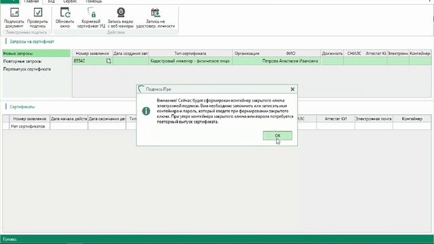This screenshot has height=244, width=434.
Task: Click the Электронная почта column header
Action: coord(374,119)
